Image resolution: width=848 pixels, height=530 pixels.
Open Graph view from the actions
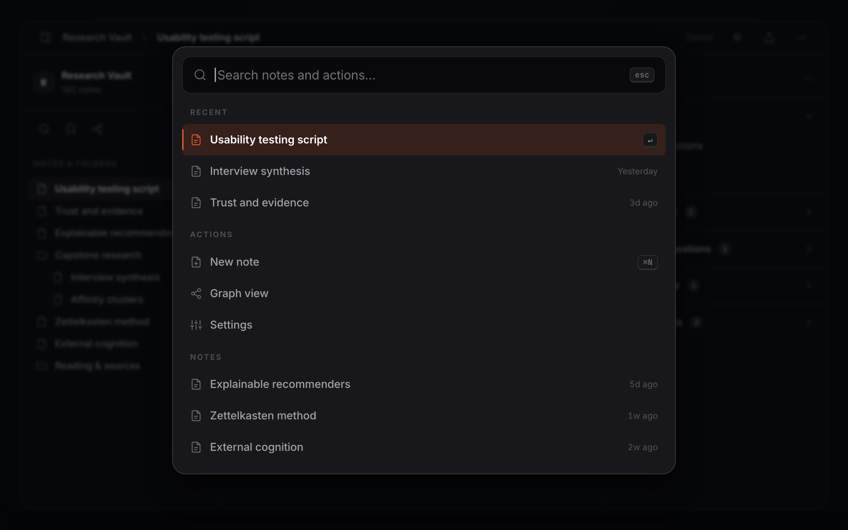tap(424, 293)
